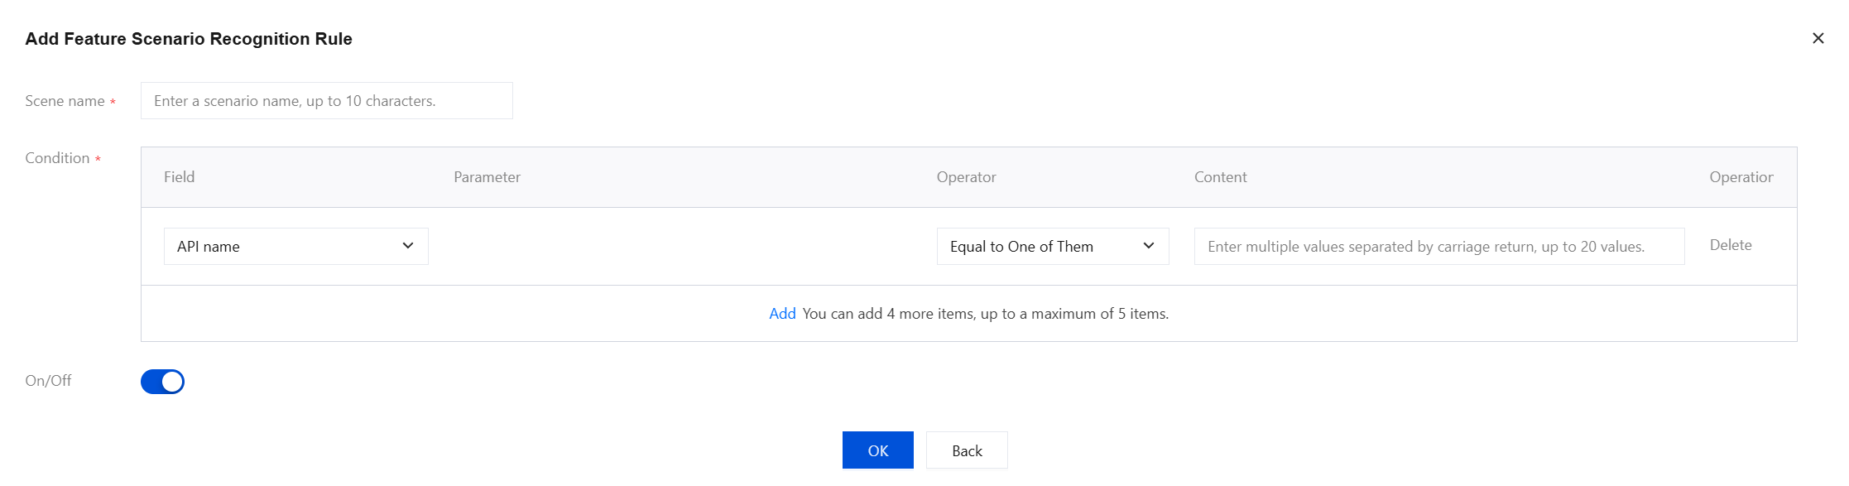Click the maximum of 5 items hint text
1849x486 pixels.
985,314
